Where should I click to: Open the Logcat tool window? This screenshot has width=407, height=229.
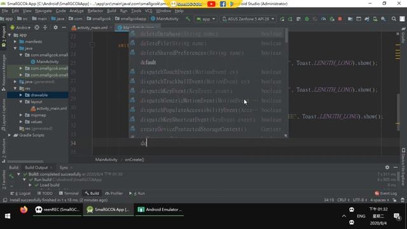(x=21, y=193)
